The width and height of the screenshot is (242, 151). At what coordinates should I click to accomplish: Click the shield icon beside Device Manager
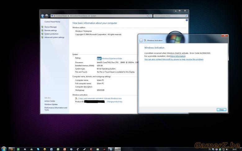point(42,27)
